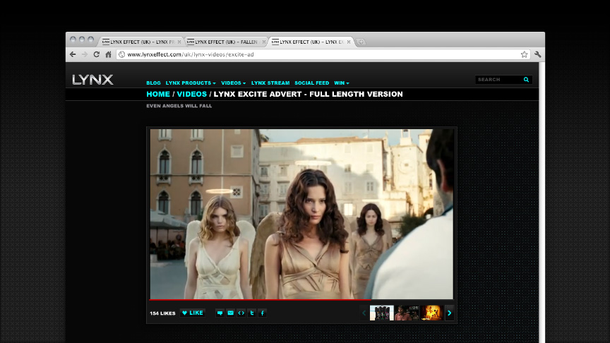This screenshot has height=343, width=610.
Task: Close the active Lynx Excite tab
Action: click(349, 42)
